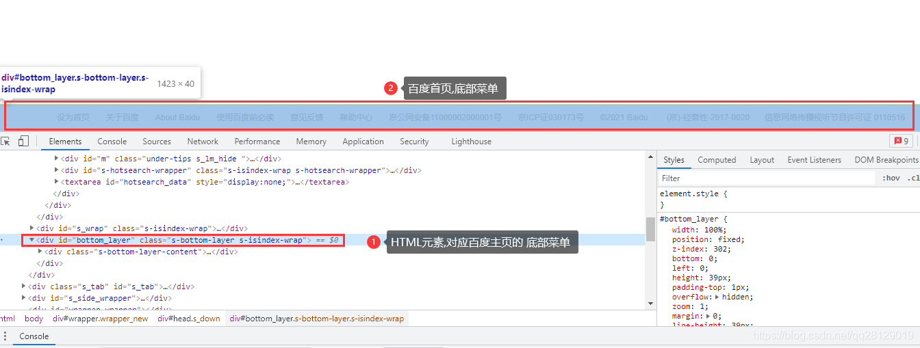
Task: Expand the div id="s_tab" node
Action: 24,286
